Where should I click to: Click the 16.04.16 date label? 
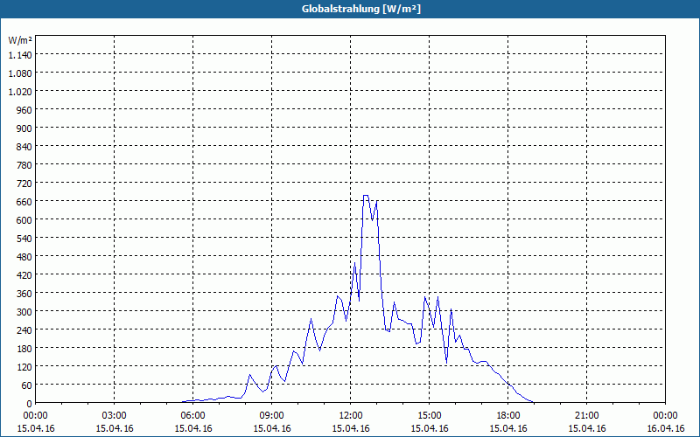point(665,428)
